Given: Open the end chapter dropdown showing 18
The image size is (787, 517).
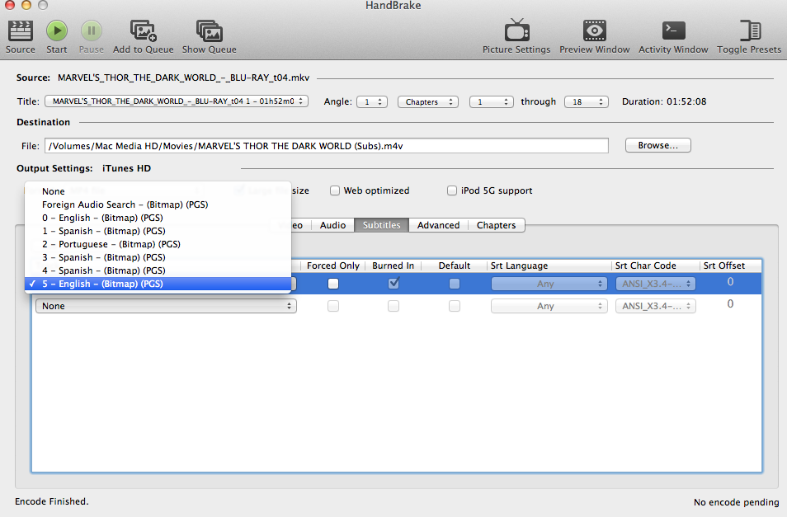Looking at the screenshot, I should pos(587,101).
